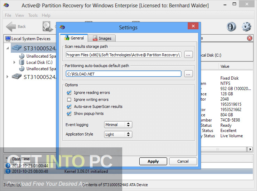Toggle Show popup hints checkbox

[x=69, y=113]
